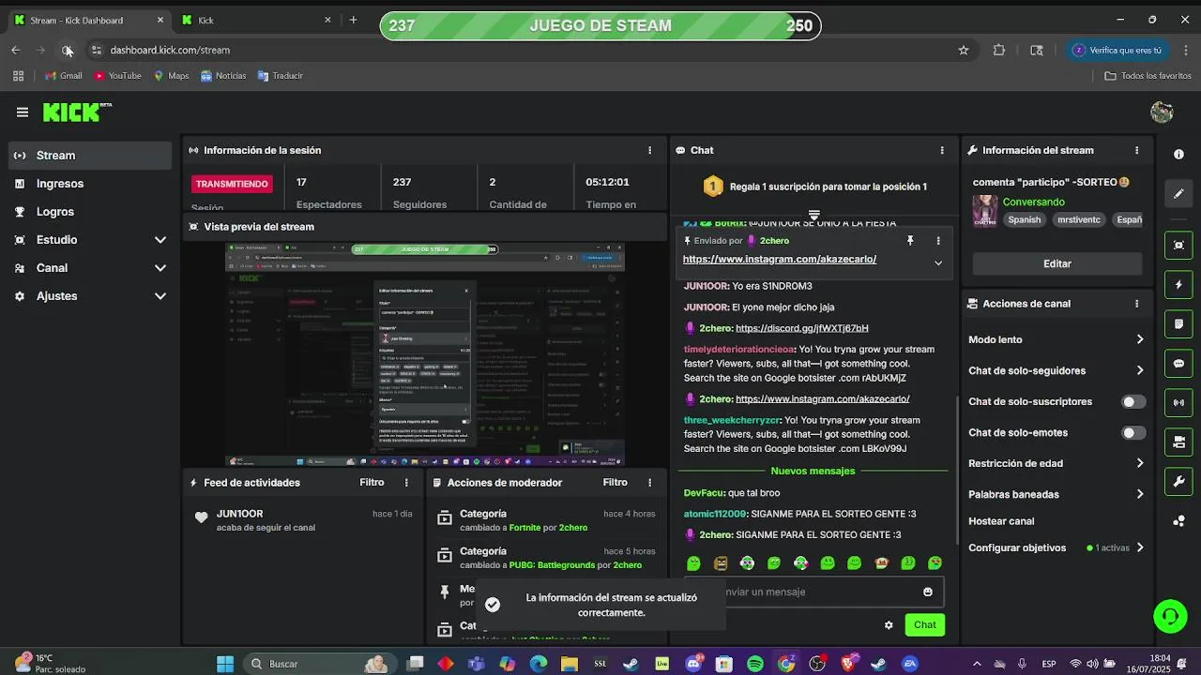This screenshot has height=675, width=1201.
Task: Toggle Chat de solo-suscriptores switch
Action: (1133, 402)
